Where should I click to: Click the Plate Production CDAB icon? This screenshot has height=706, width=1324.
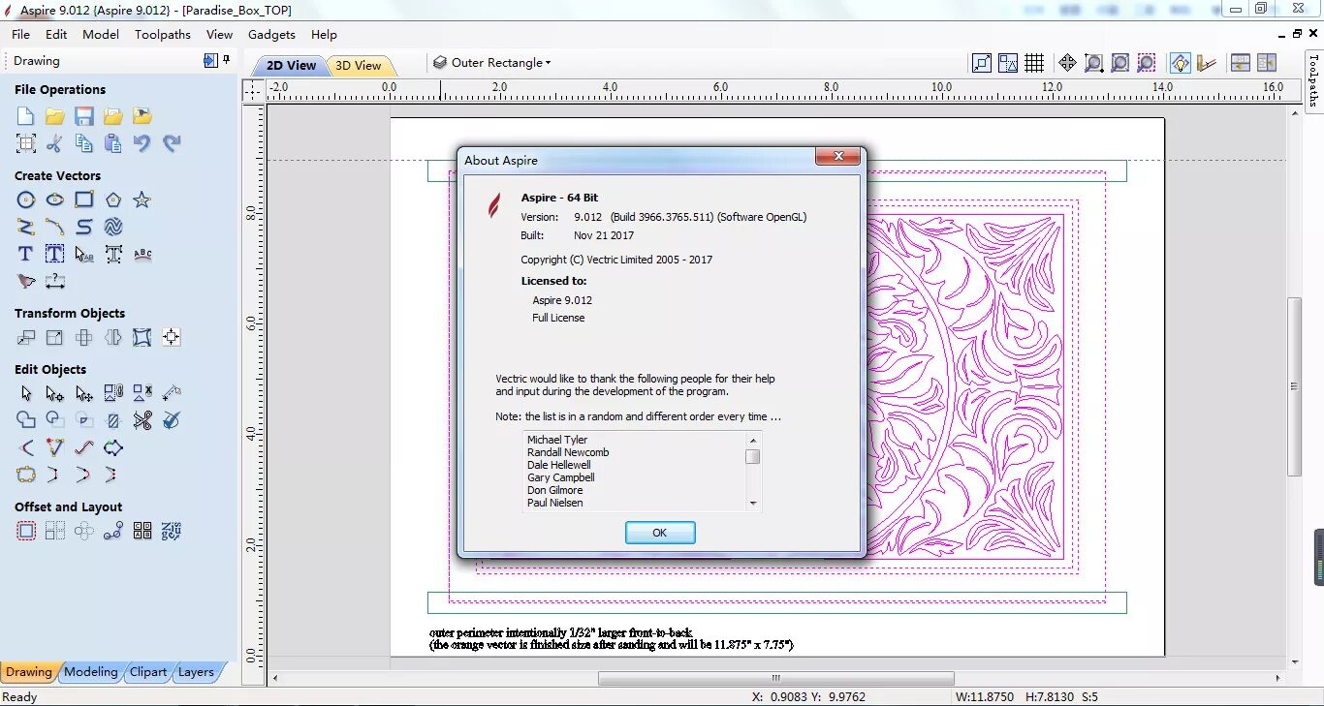tap(142, 531)
